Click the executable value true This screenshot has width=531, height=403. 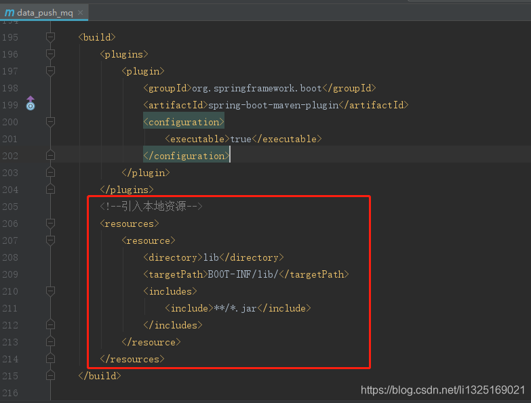point(241,139)
